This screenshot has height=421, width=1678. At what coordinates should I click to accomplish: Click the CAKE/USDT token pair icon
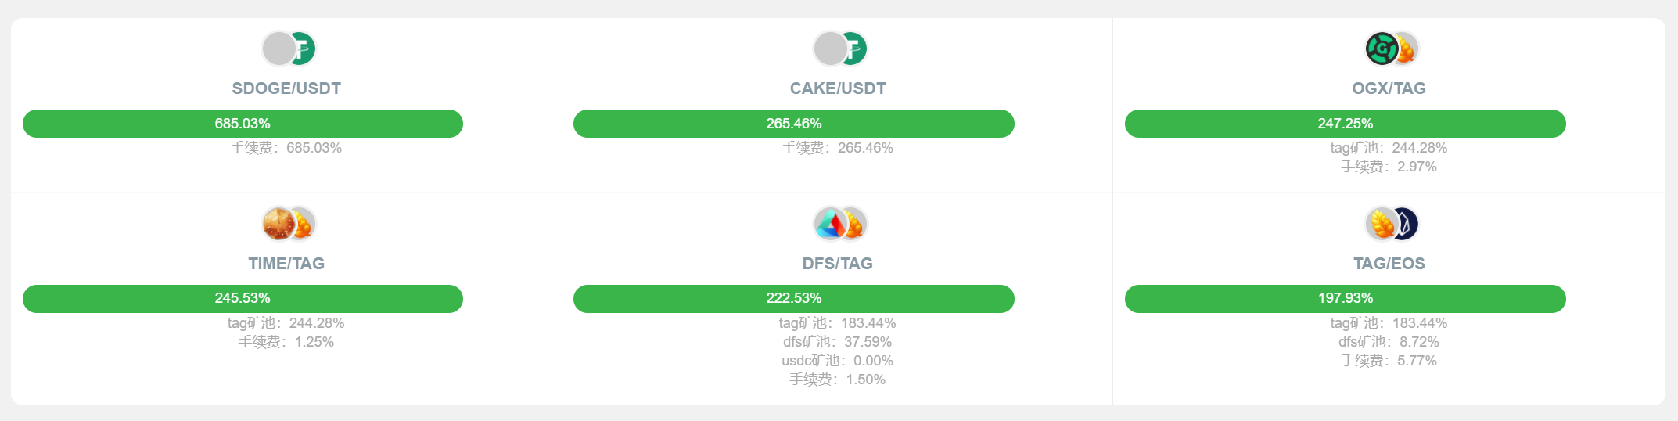[x=839, y=49]
